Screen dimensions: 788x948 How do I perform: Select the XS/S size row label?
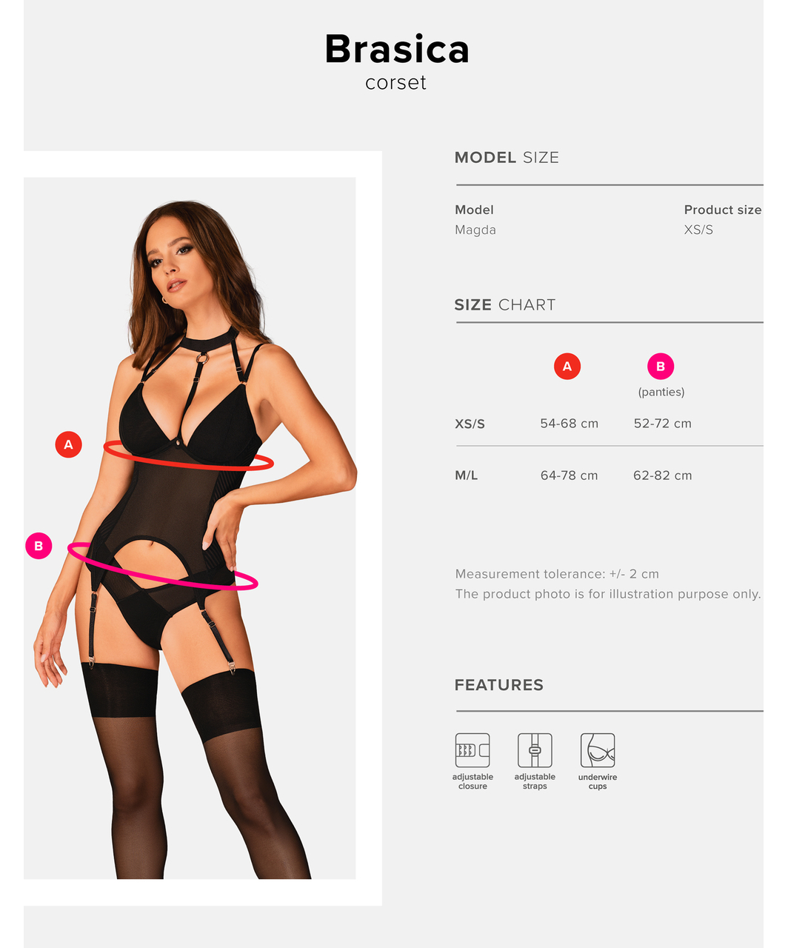pyautogui.click(x=470, y=424)
